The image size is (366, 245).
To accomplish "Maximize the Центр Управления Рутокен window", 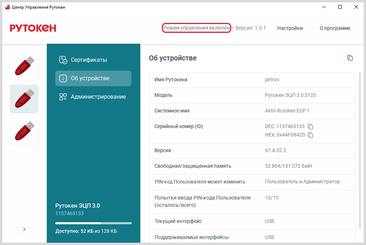I will coord(340,7).
